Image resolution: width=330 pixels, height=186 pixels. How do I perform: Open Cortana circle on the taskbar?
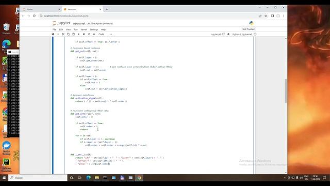coord(71,178)
